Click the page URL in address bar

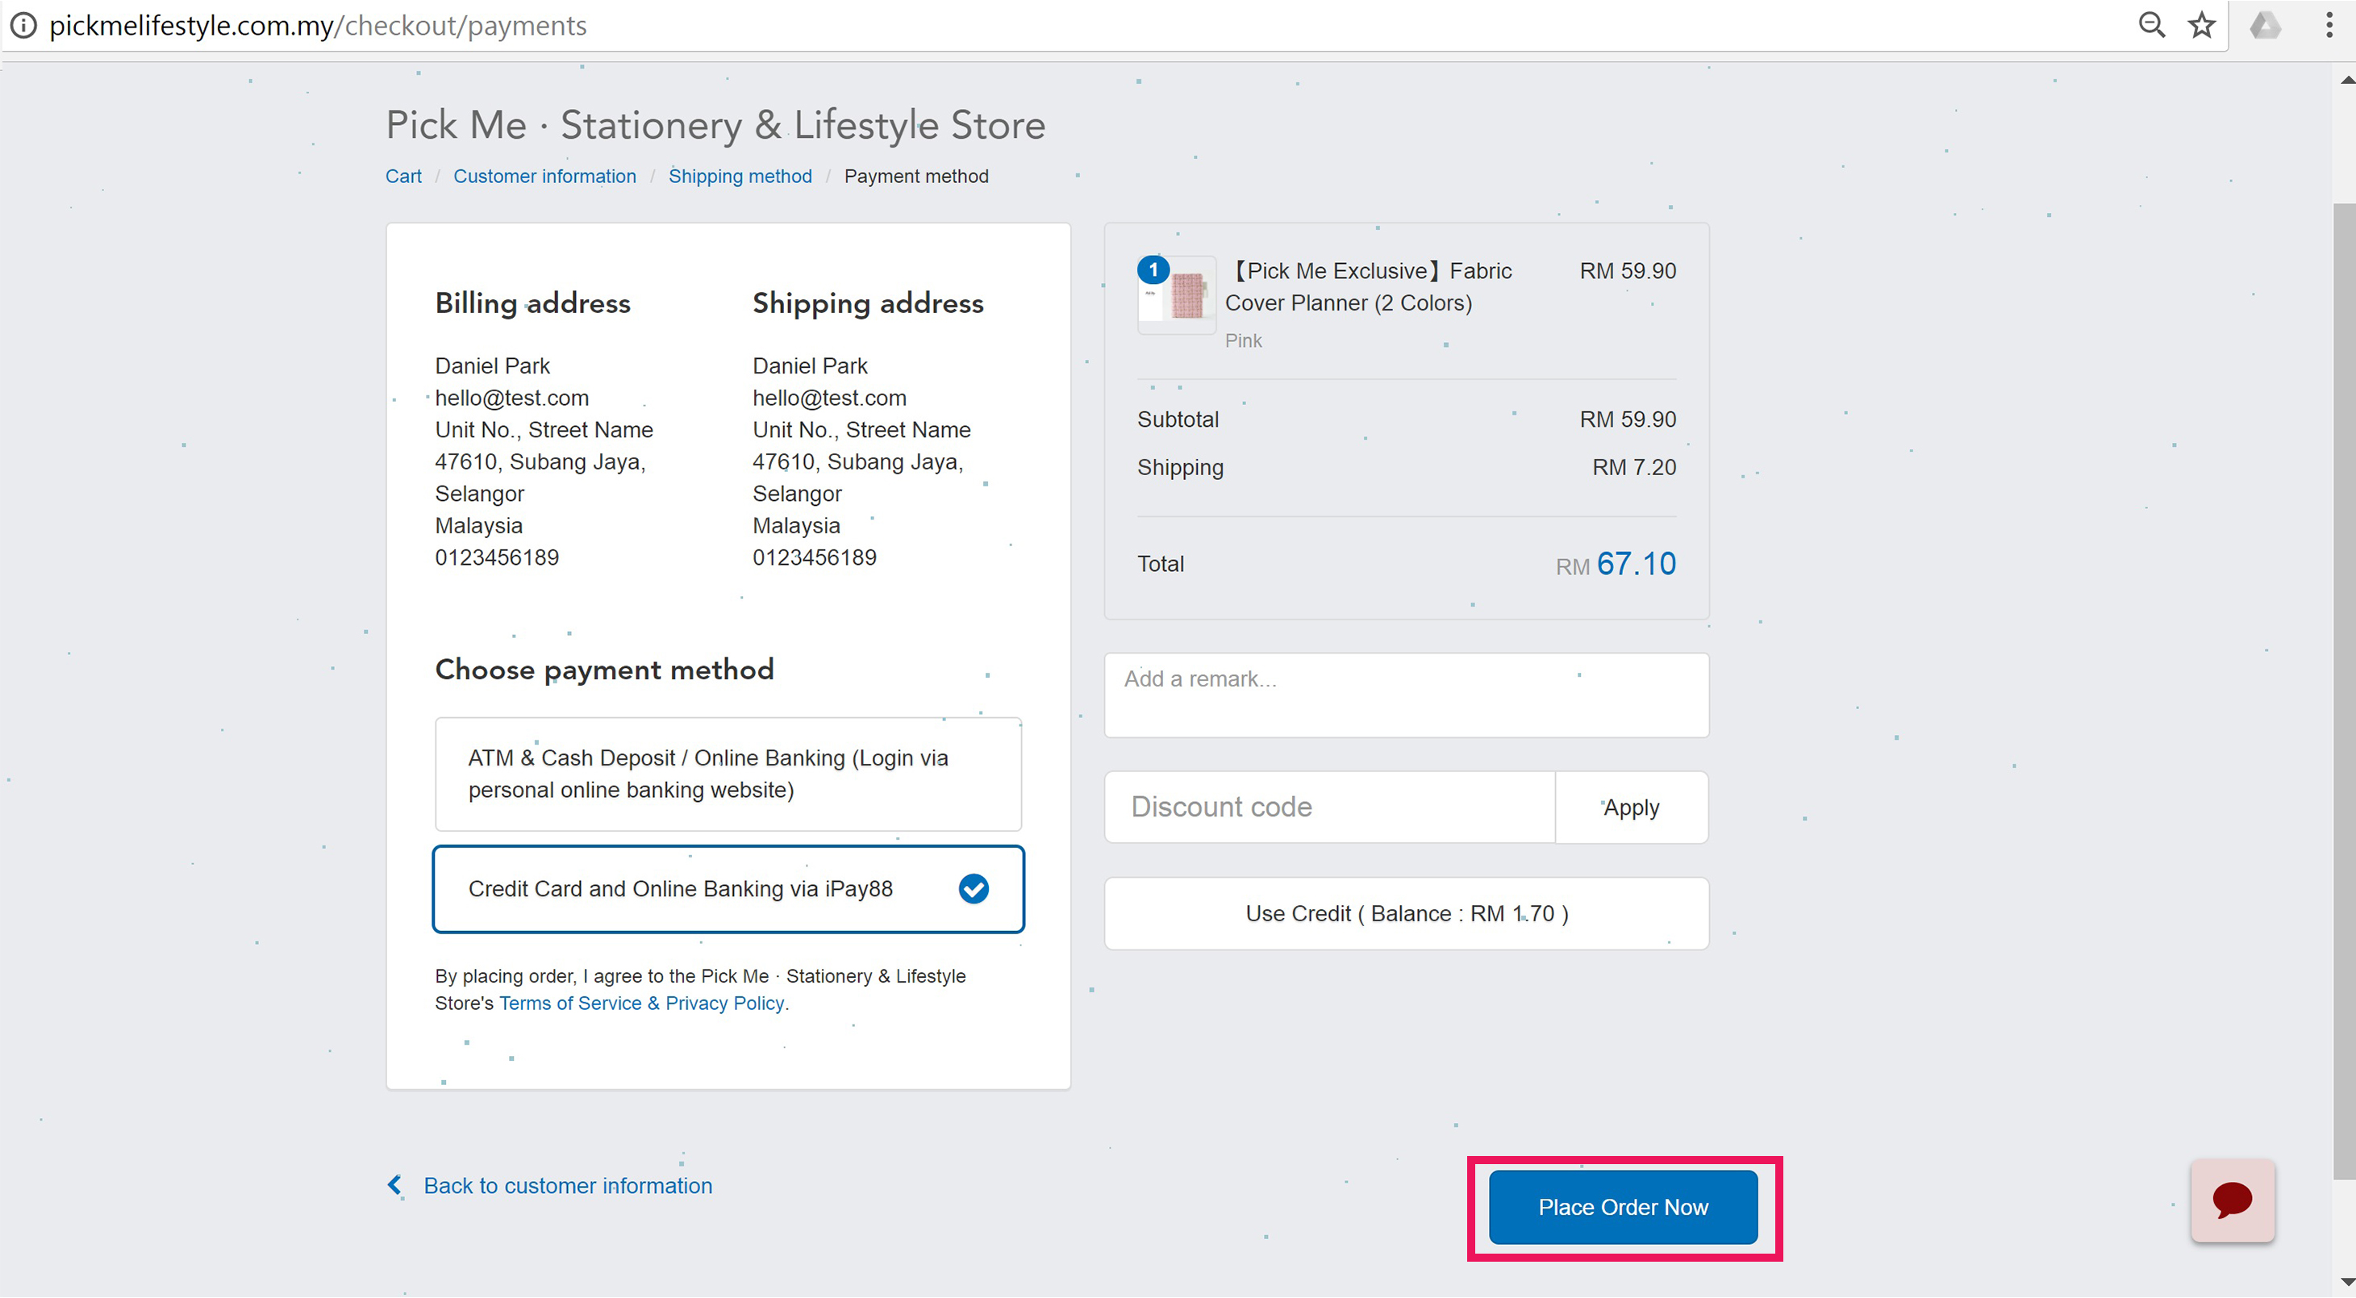click(317, 25)
